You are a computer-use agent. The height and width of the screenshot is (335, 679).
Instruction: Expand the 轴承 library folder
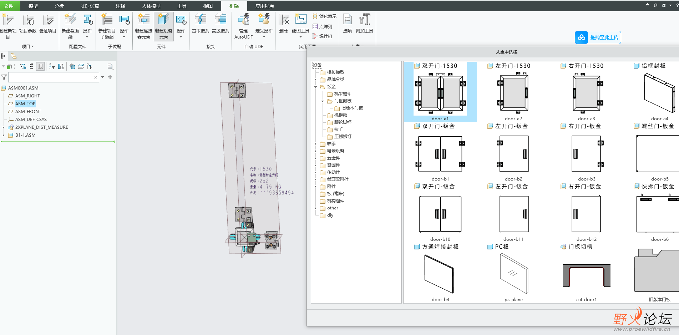315,144
